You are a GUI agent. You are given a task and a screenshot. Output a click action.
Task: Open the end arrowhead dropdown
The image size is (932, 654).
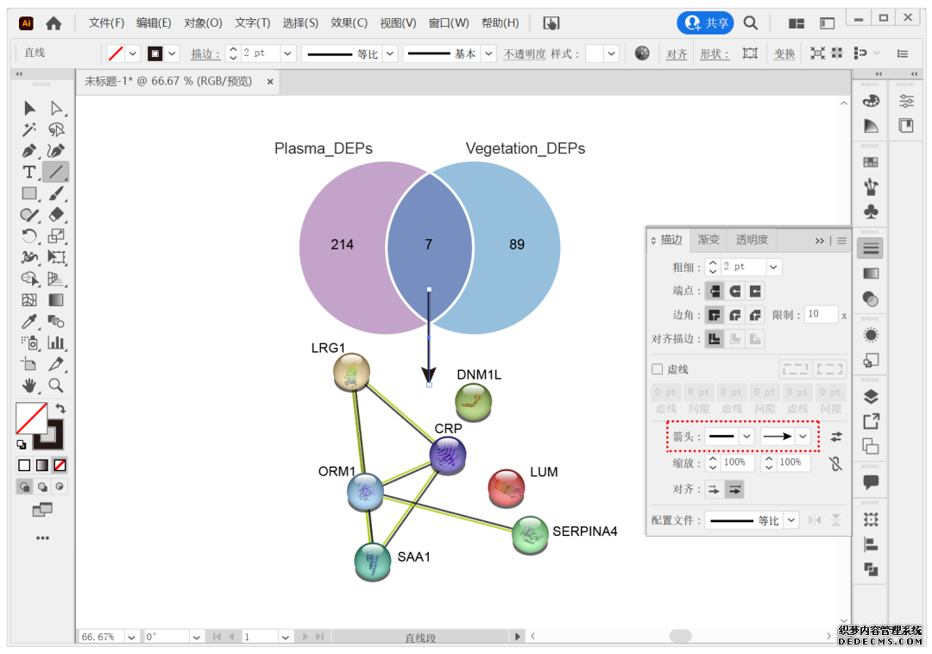tap(803, 437)
